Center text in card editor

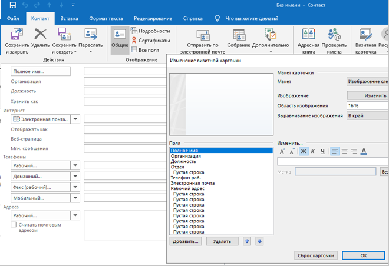point(344,151)
